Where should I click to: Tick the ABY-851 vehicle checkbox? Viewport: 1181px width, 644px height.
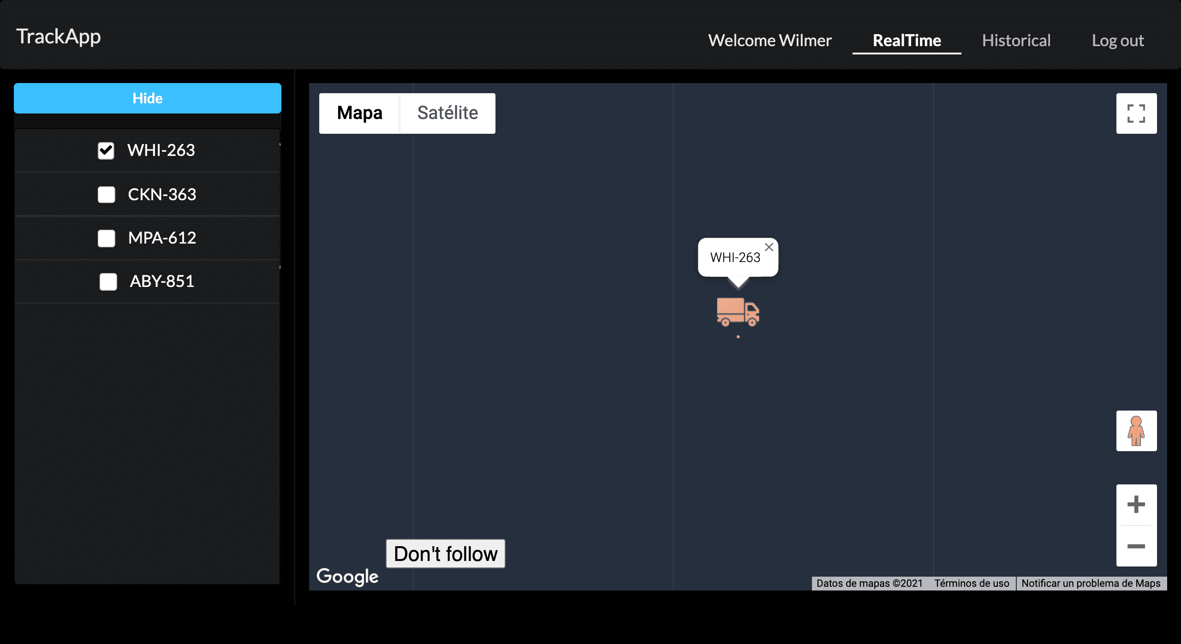click(x=108, y=281)
